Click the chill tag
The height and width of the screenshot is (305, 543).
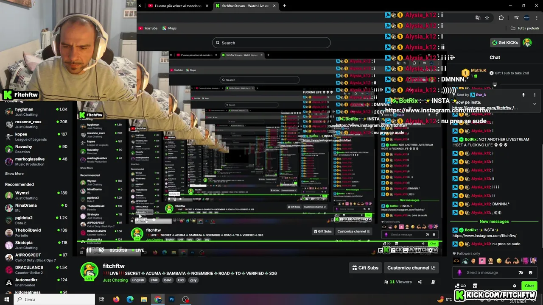point(154,280)
